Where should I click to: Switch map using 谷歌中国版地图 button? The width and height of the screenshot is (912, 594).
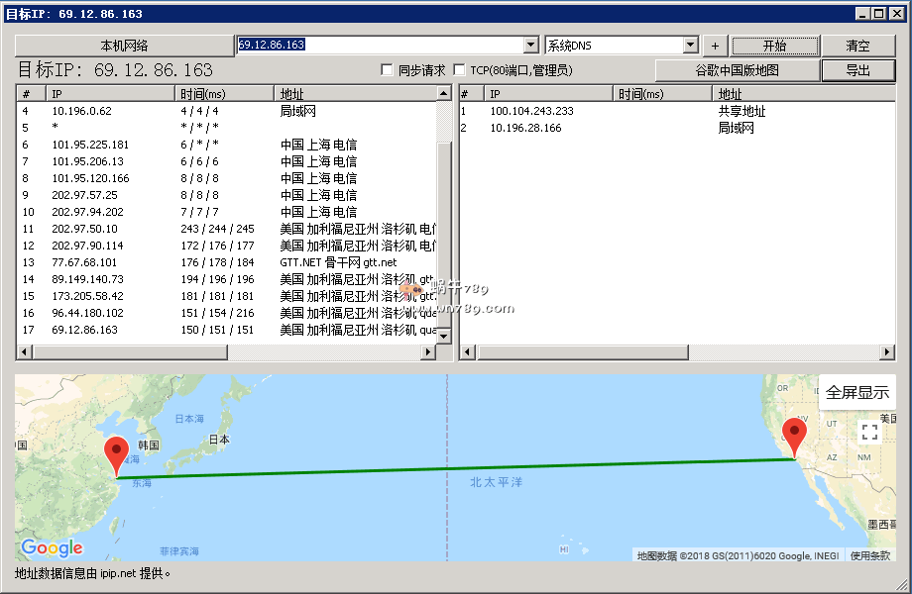(x=737, y=70)
